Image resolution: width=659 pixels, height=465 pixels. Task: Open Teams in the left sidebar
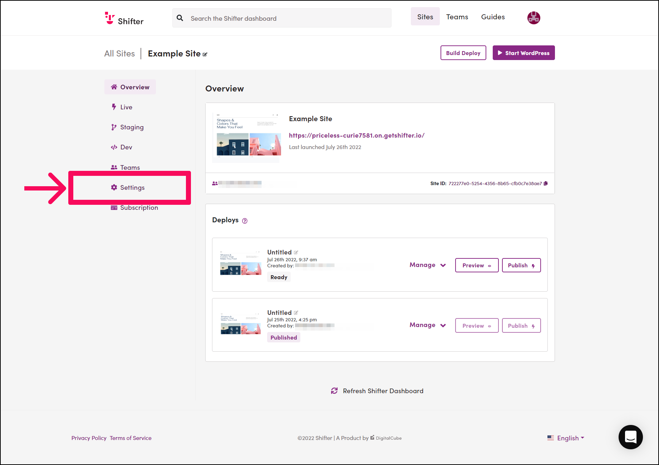[x=126, y=167]
